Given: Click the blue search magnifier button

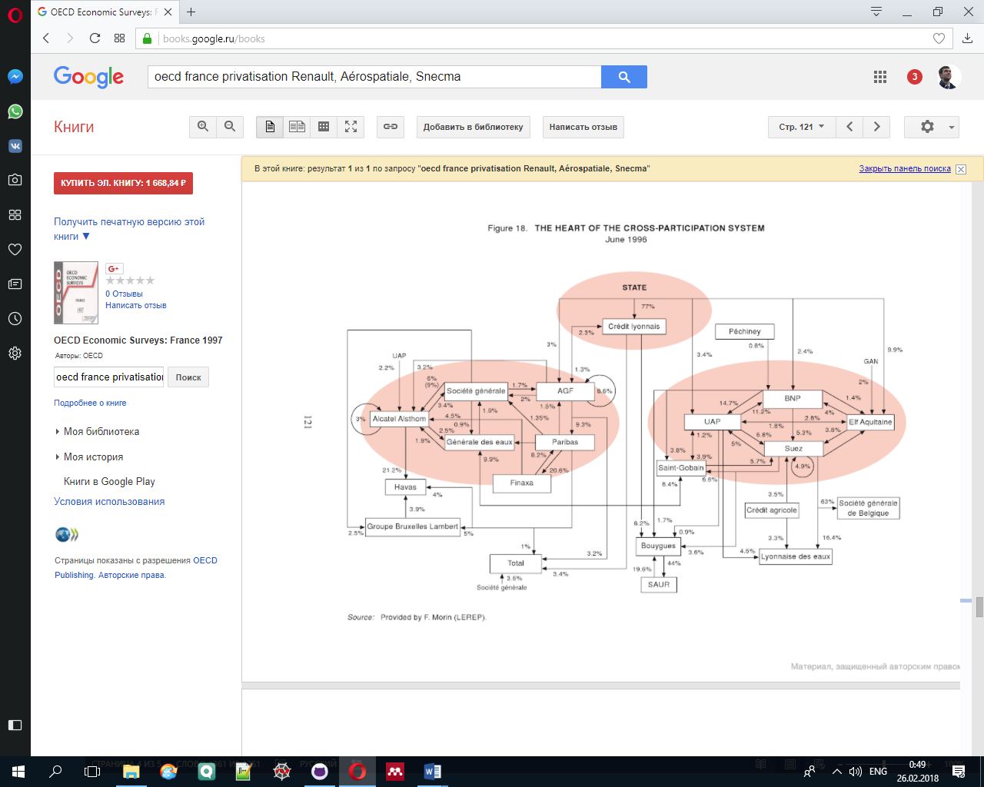Looking at the screenshot, I should pos(624,77).
